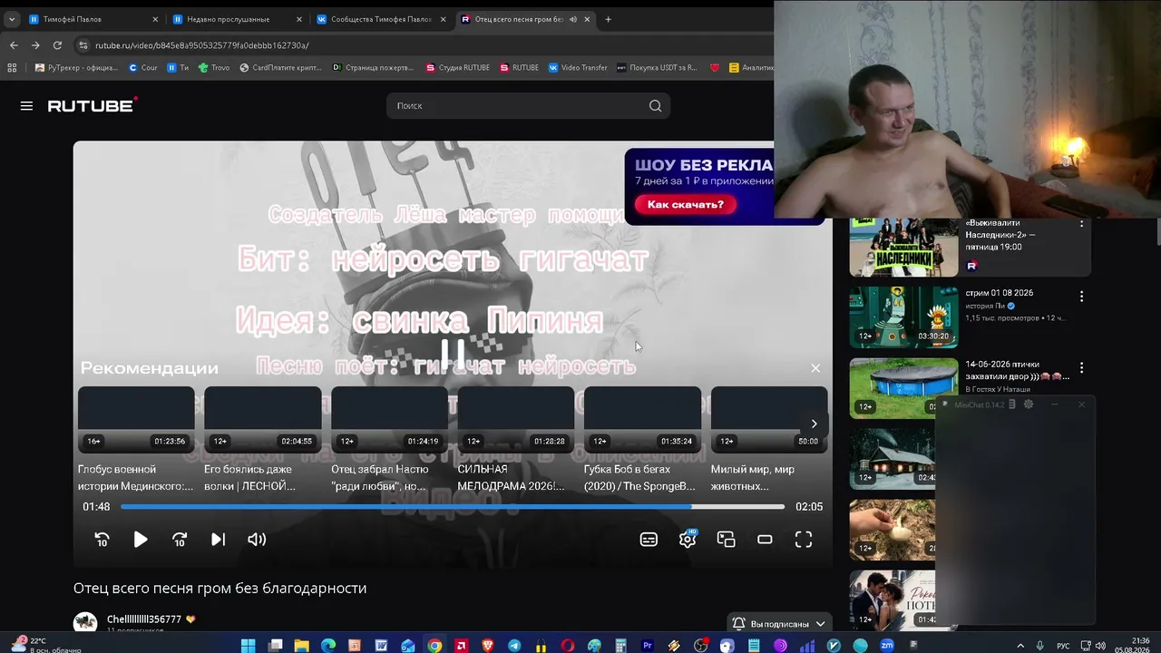1161x653 pixels.
Task: Click the Как скачать? button
Action: [686, 205]
